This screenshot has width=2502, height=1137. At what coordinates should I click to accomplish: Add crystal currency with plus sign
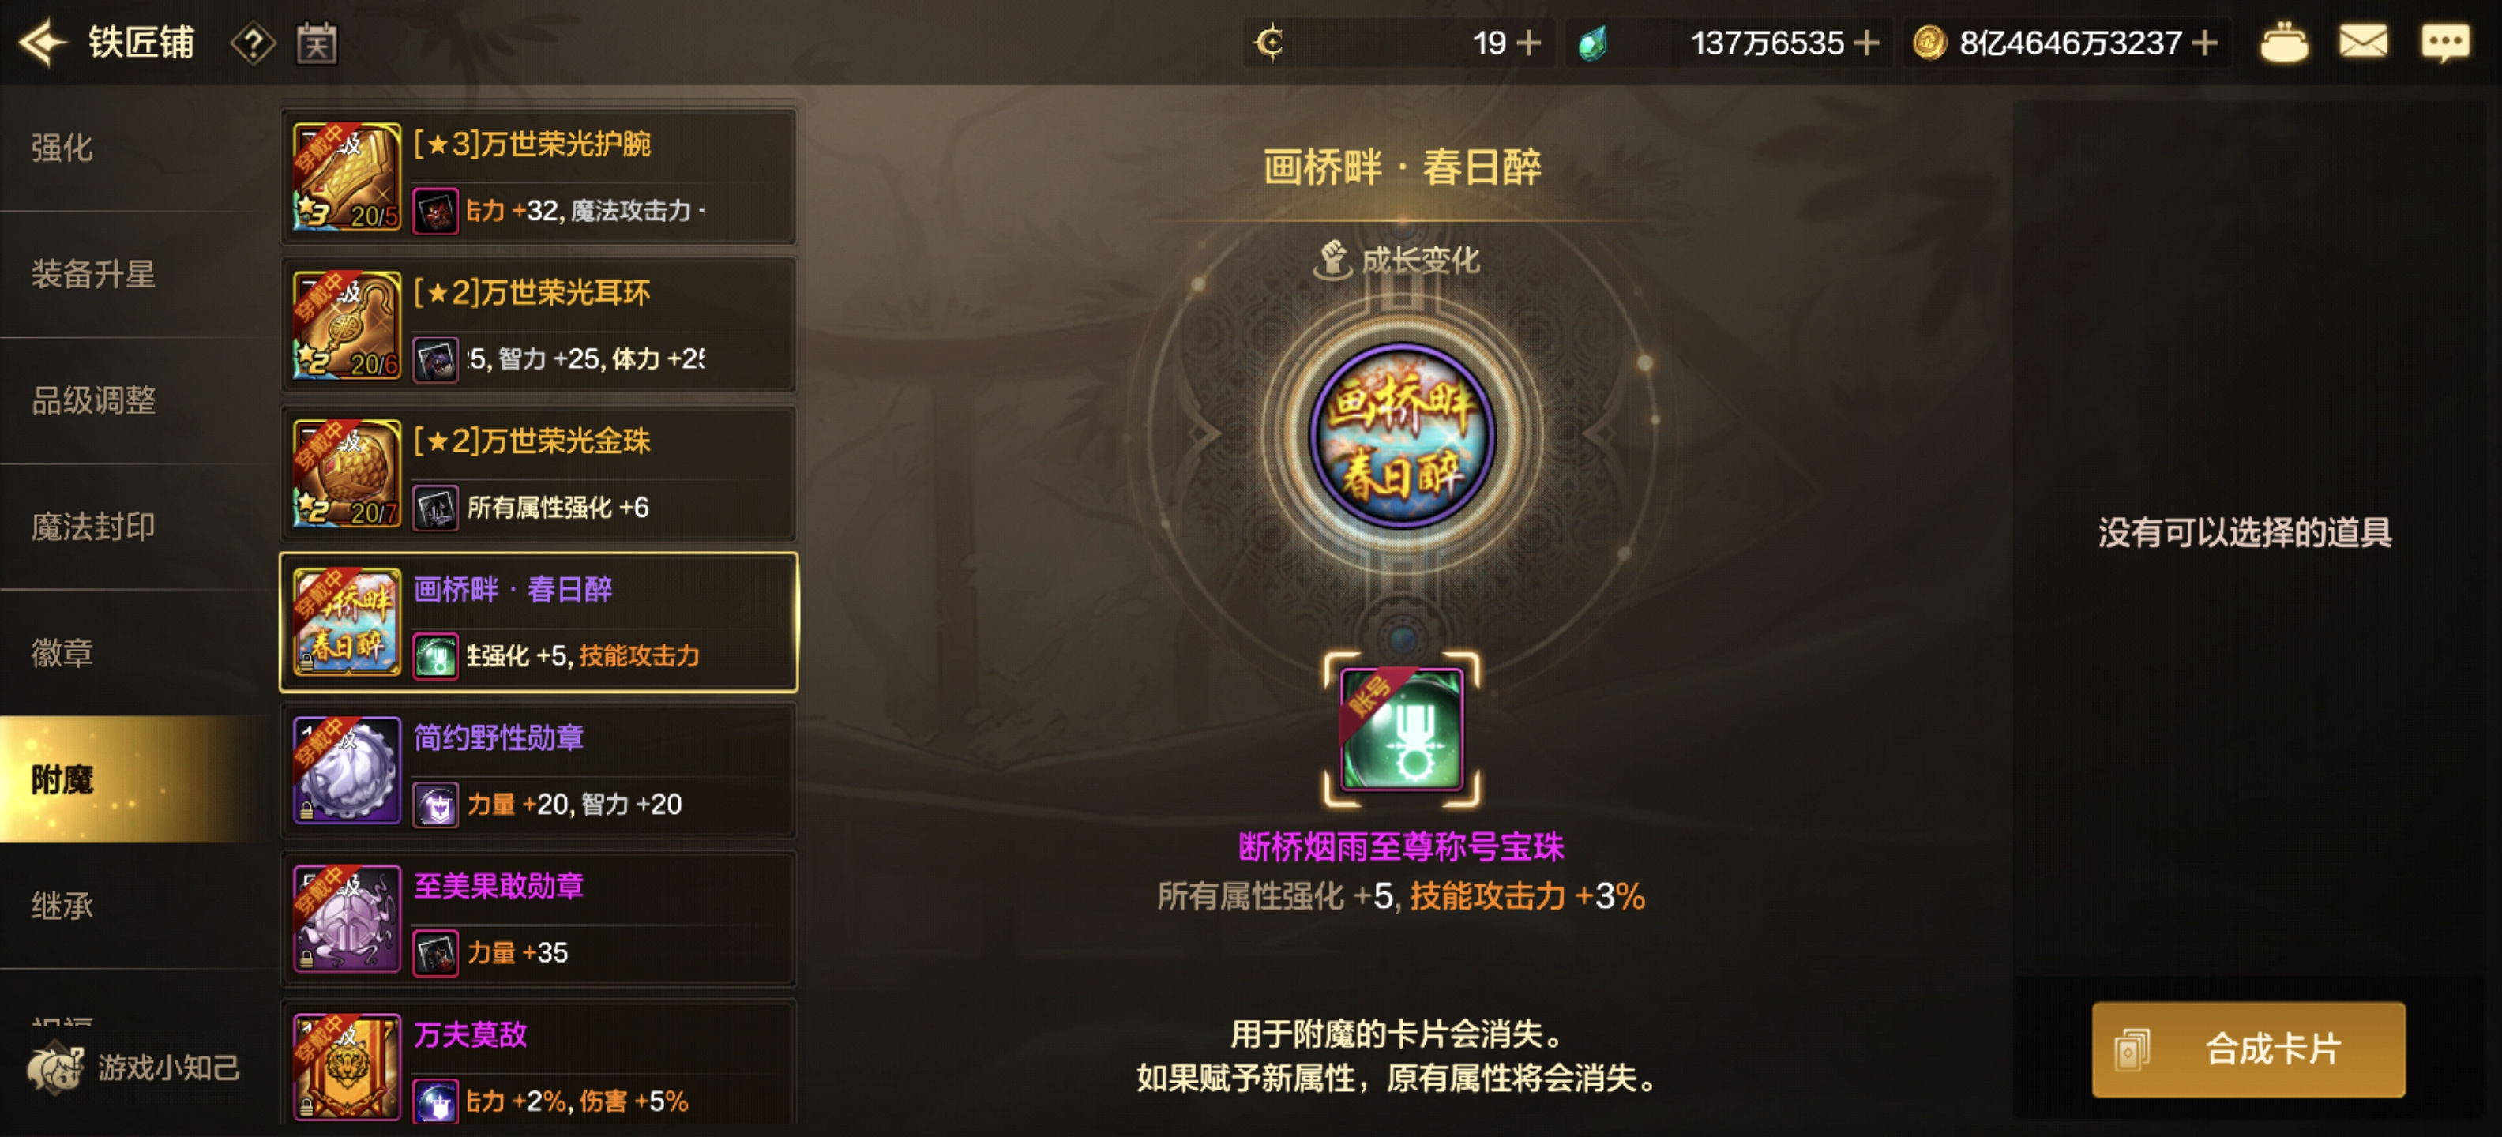point(1865,43)
